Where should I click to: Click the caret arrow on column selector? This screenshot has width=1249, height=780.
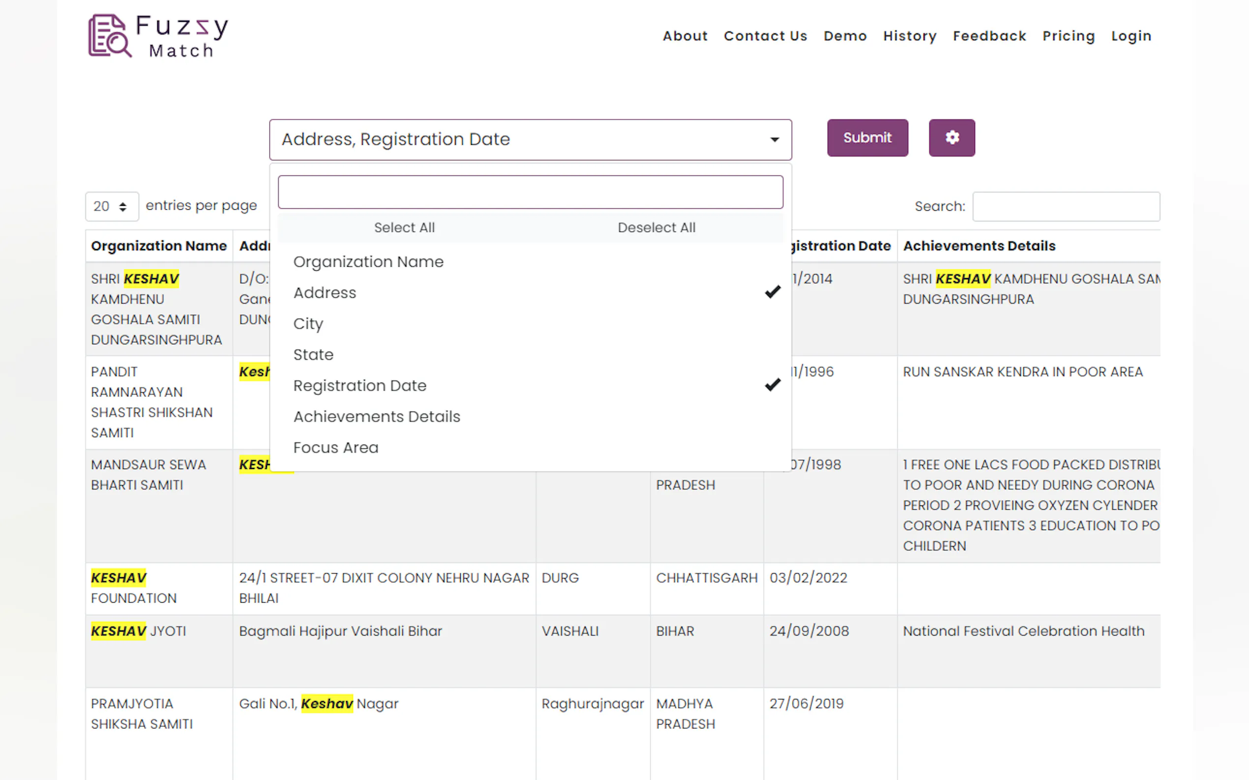click(774, 140)
